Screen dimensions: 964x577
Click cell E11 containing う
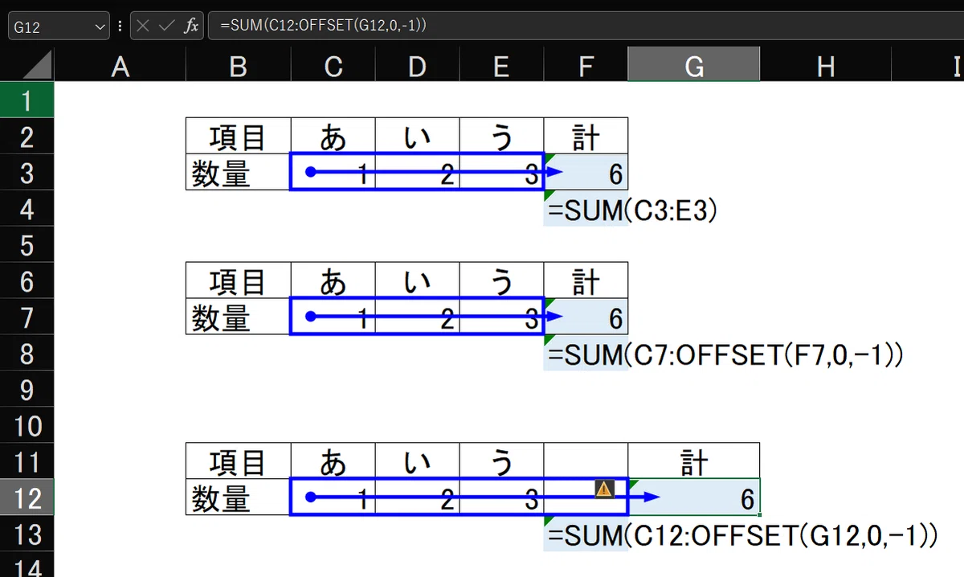click(501, 461)
